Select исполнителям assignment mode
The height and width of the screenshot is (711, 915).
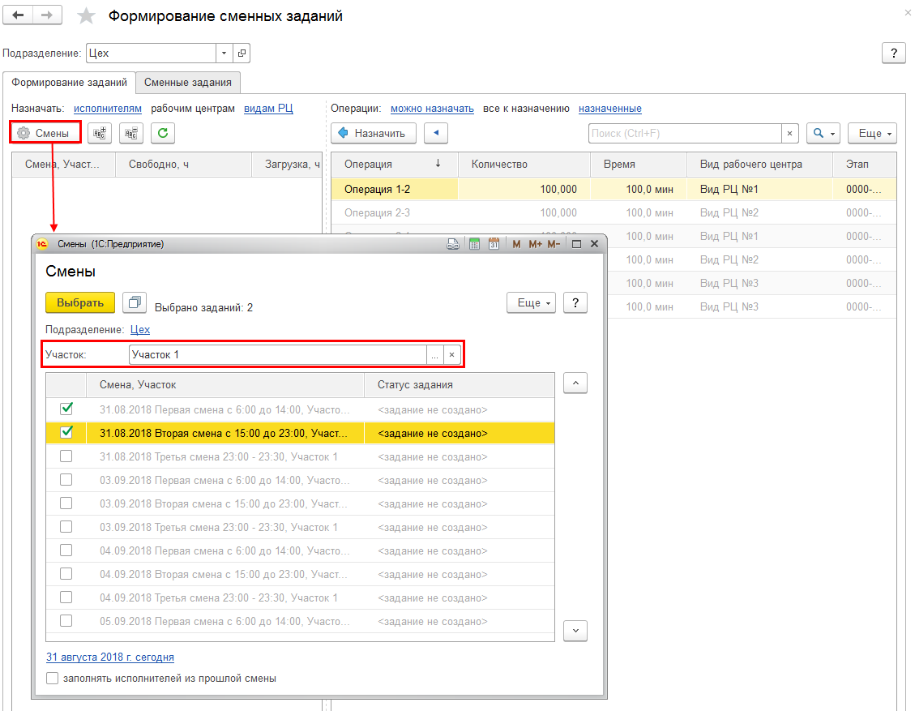coord(107,109)
